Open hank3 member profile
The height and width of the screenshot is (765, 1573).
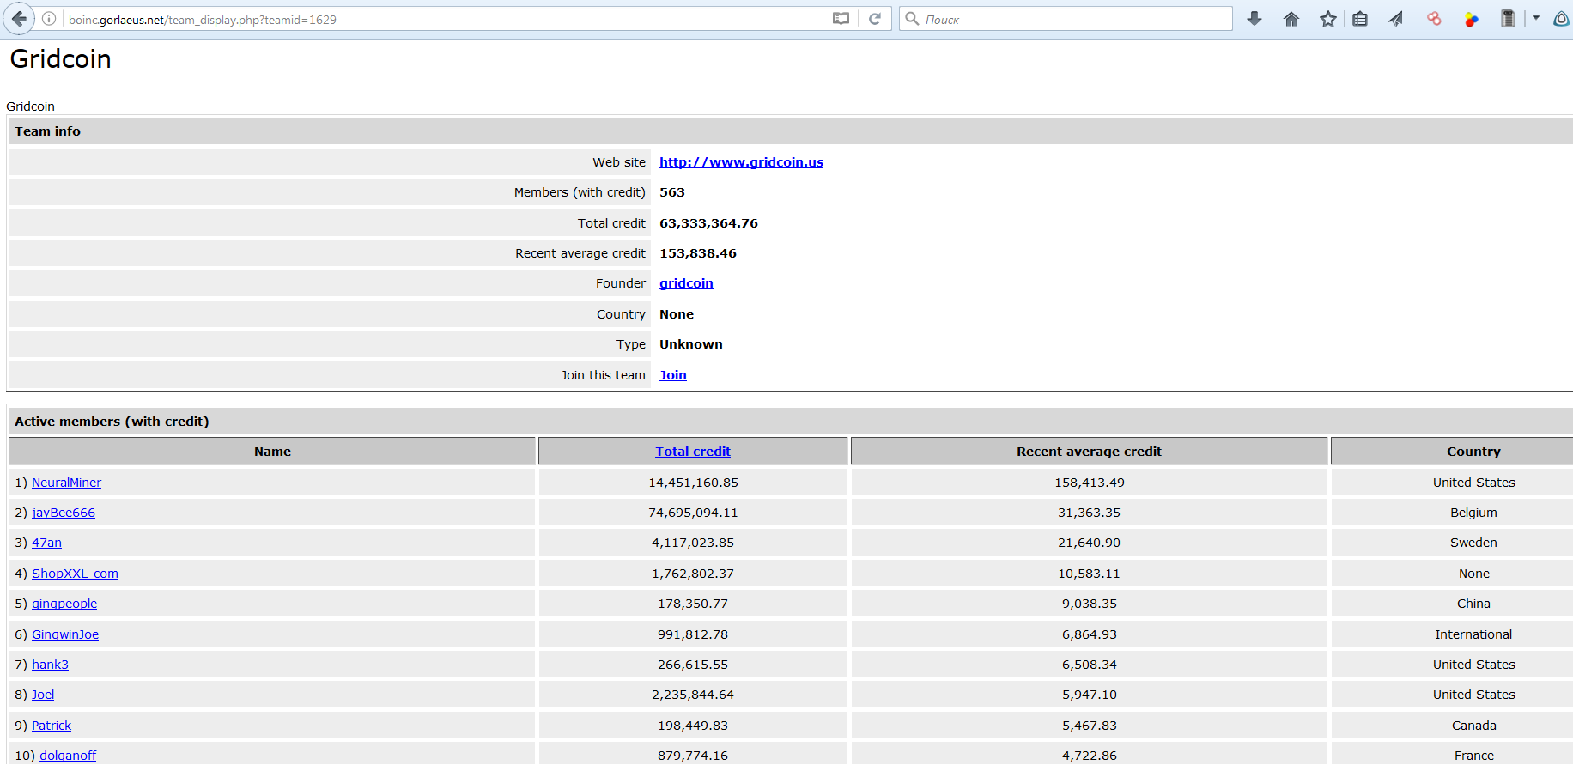click(x=50, y=665)
